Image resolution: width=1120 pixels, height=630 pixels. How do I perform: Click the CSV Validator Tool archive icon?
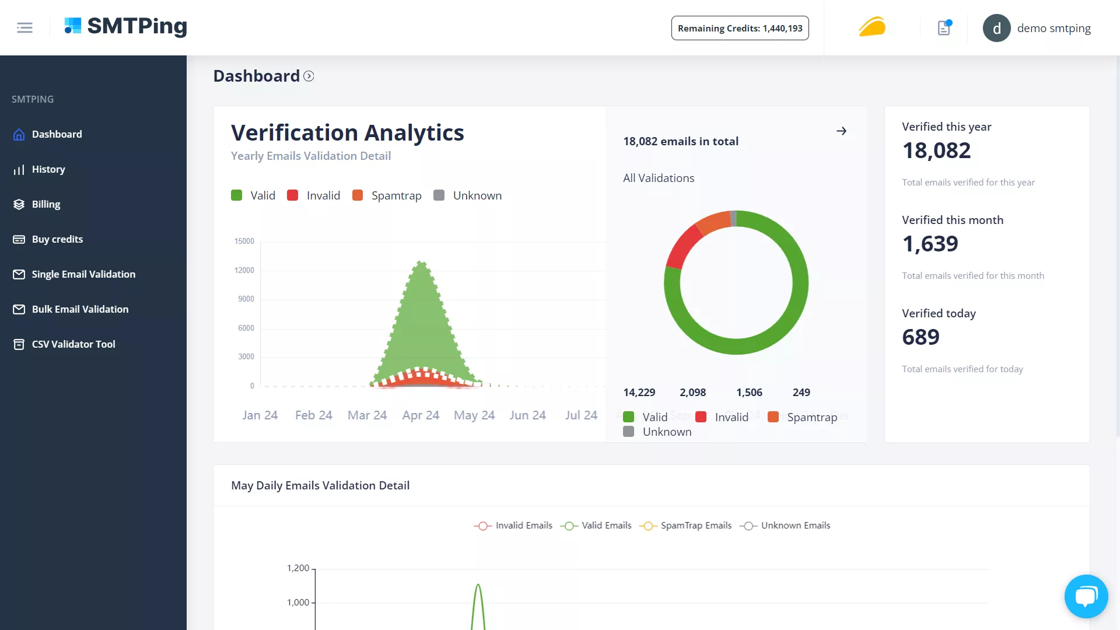click(x=19, y=344)
